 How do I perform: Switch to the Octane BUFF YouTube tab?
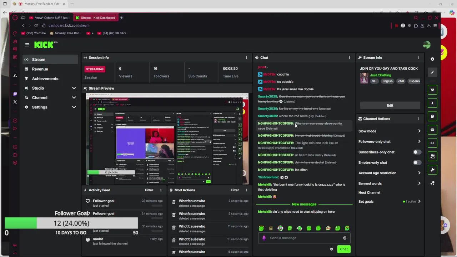pyautogui.click(x=49, y=18)
